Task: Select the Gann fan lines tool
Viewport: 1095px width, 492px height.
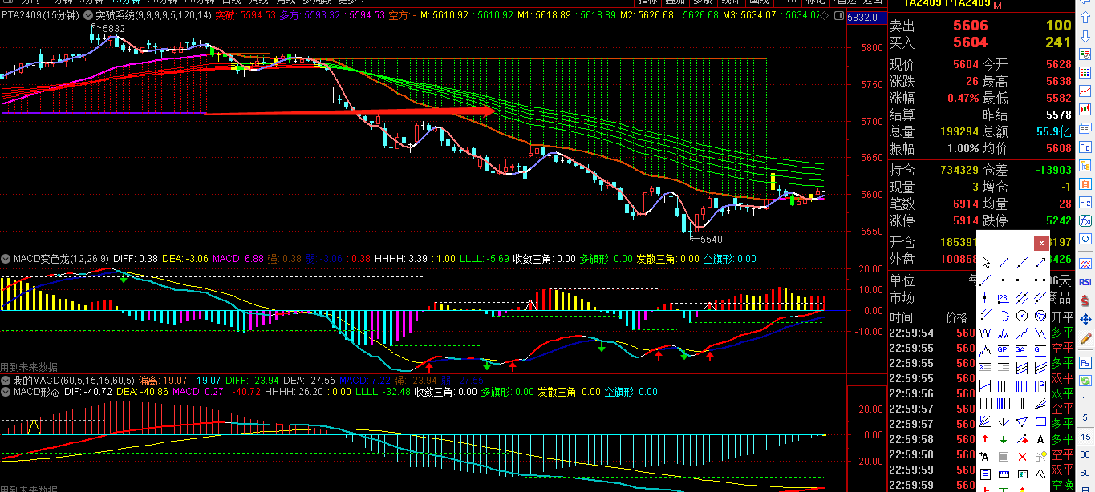Action: [985, 421]
